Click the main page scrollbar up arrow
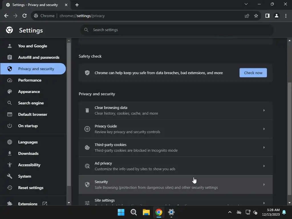The image size is (292, 219). point(289,40)
